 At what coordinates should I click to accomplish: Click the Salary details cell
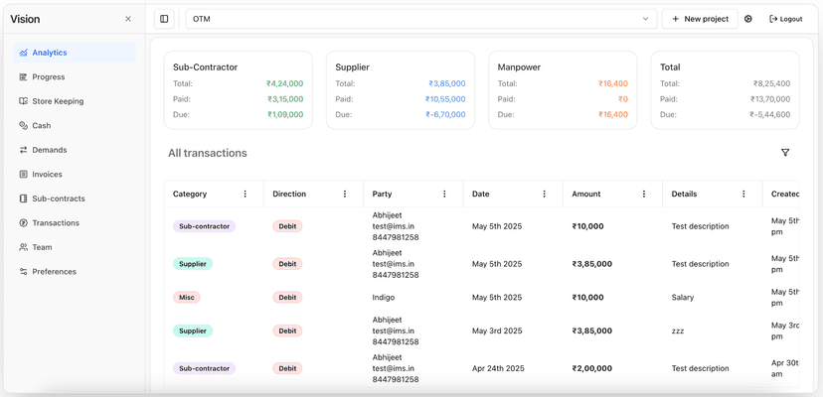[682, 298]
